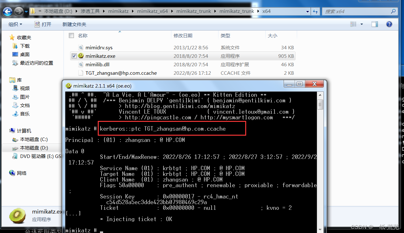
Task: Go to x64 folder in breadcrumb
Action: [x=266, y=11]
